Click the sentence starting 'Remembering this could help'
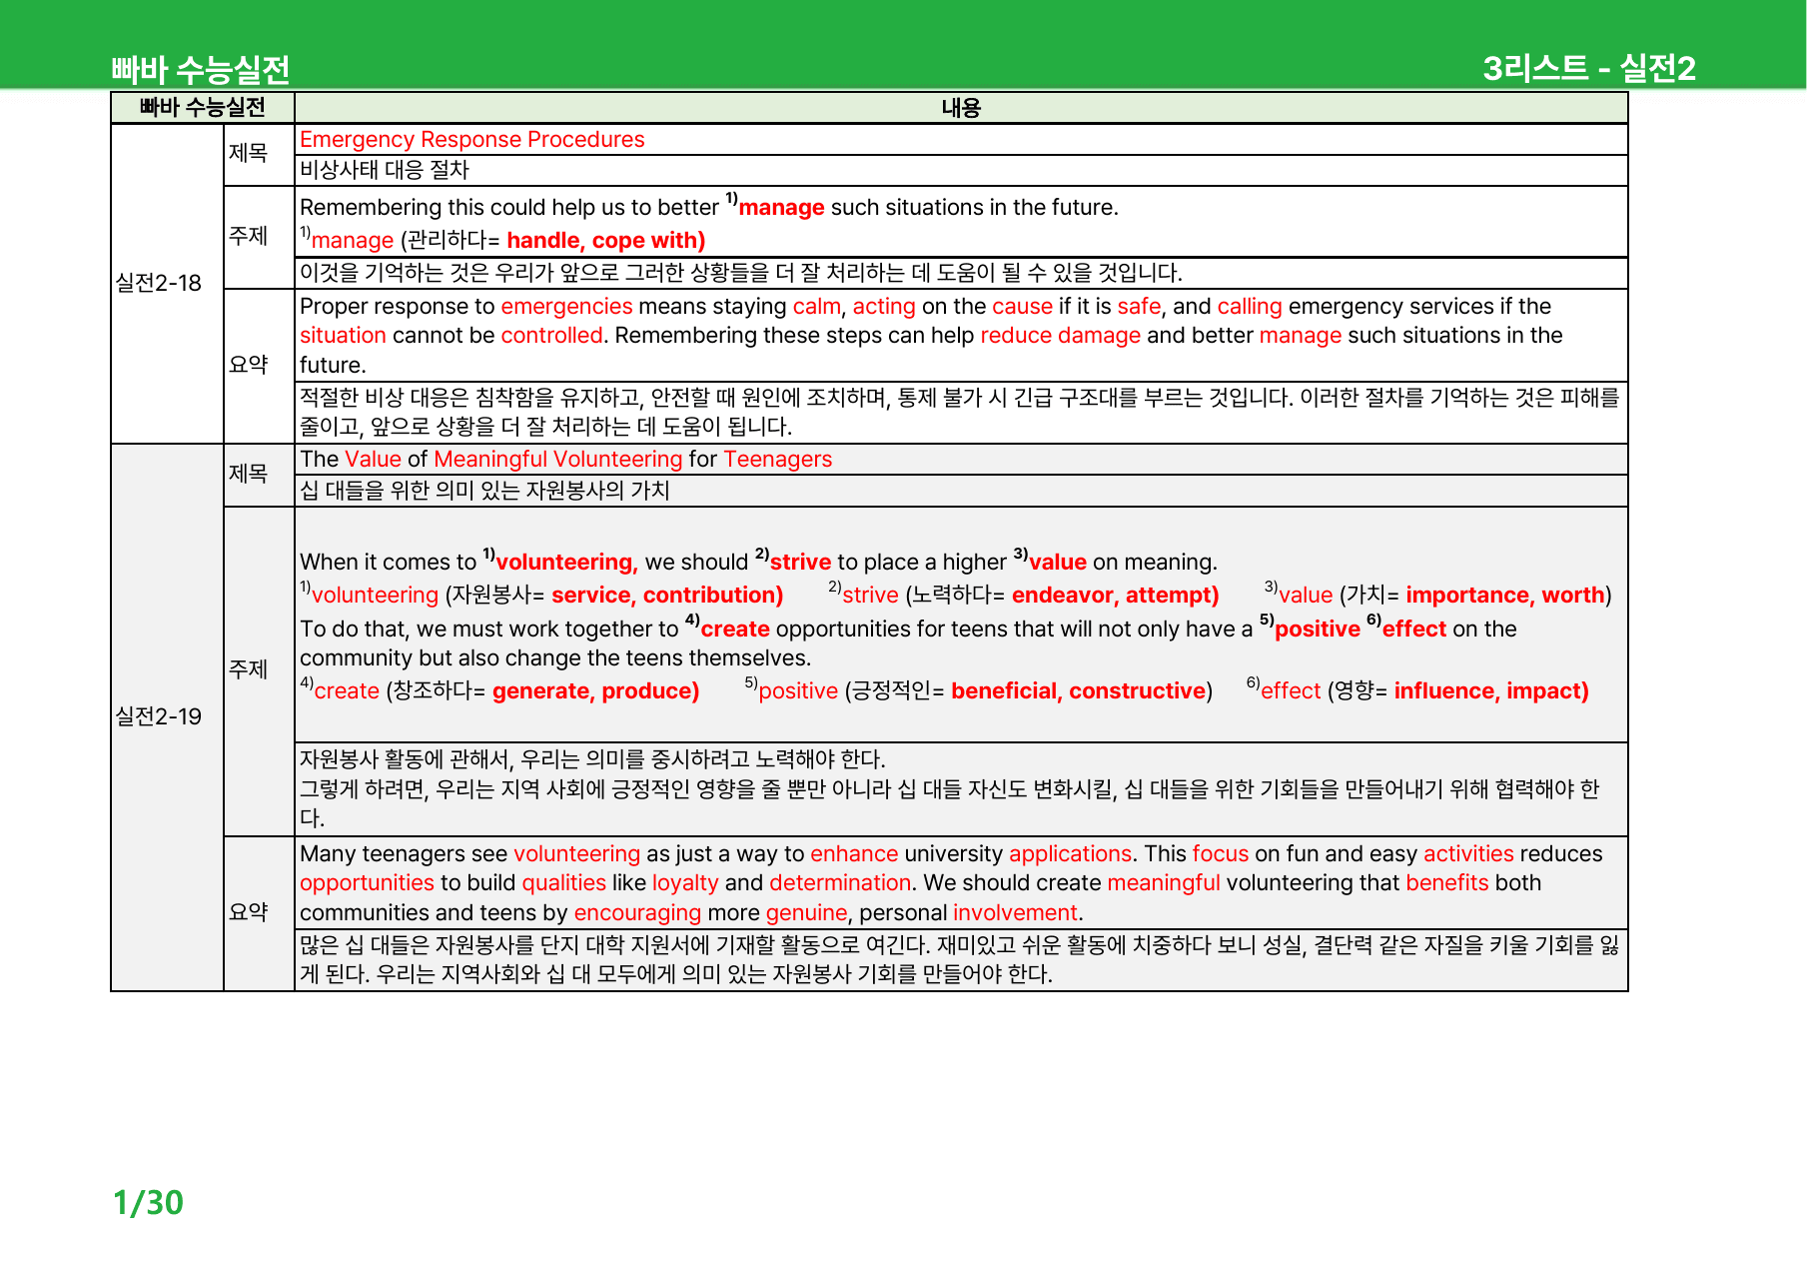Viewport: 1807px width, 1278px height. coord(709,207)
